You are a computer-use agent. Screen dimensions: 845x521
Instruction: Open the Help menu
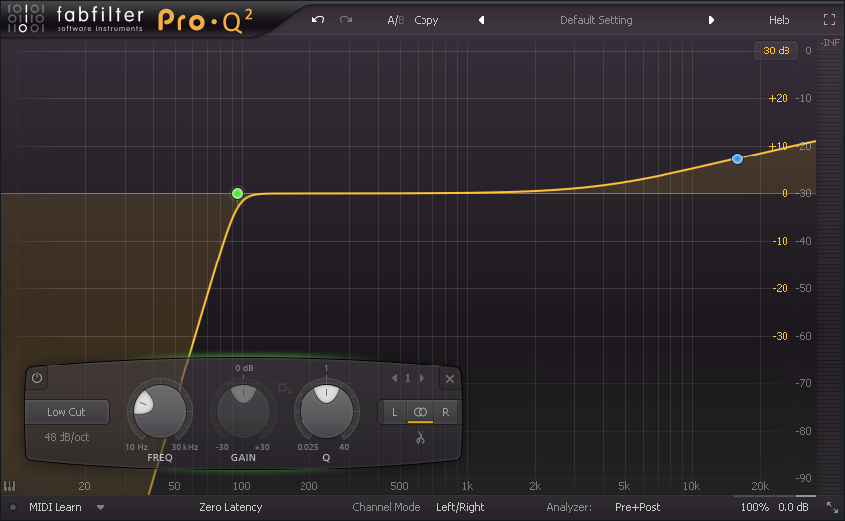779,20
